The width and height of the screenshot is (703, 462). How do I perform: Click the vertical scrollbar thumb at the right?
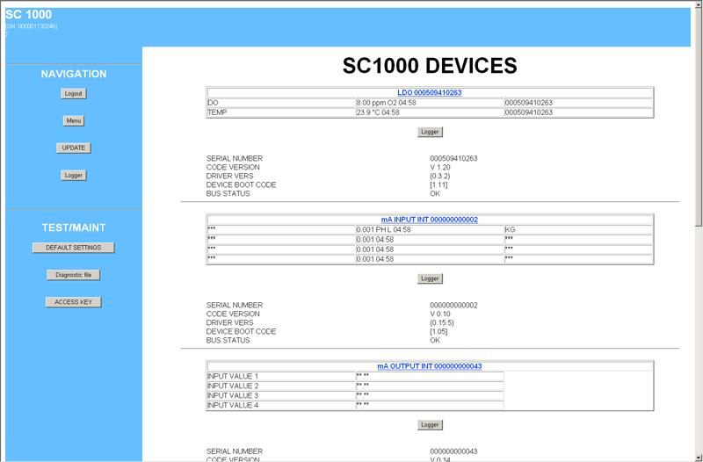(x=698, y=117)
